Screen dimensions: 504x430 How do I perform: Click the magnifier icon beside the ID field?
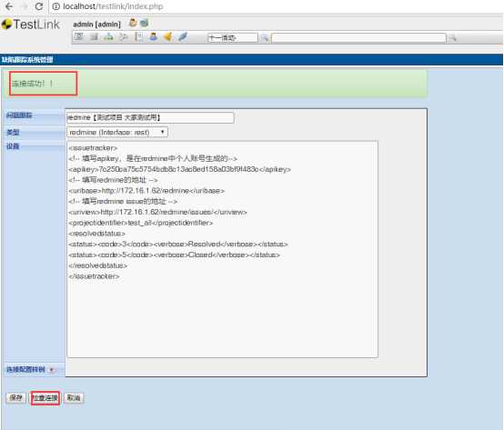tap(265, 38)
